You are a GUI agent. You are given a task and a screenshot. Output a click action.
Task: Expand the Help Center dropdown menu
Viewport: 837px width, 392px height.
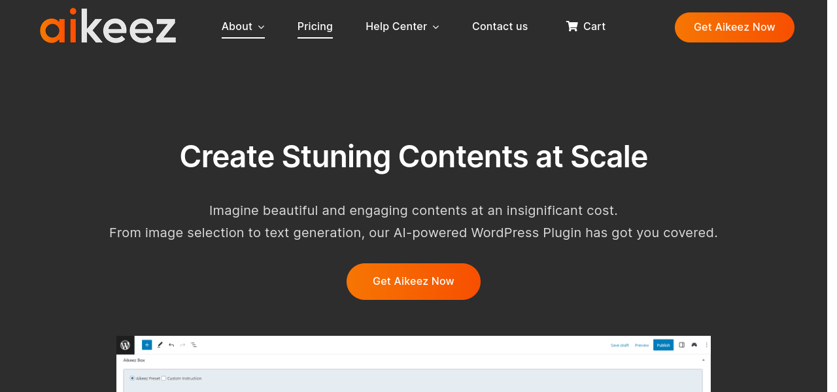tap(402, 27)
